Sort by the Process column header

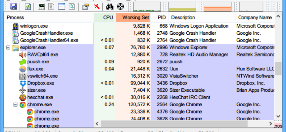(x=49, y=17)
